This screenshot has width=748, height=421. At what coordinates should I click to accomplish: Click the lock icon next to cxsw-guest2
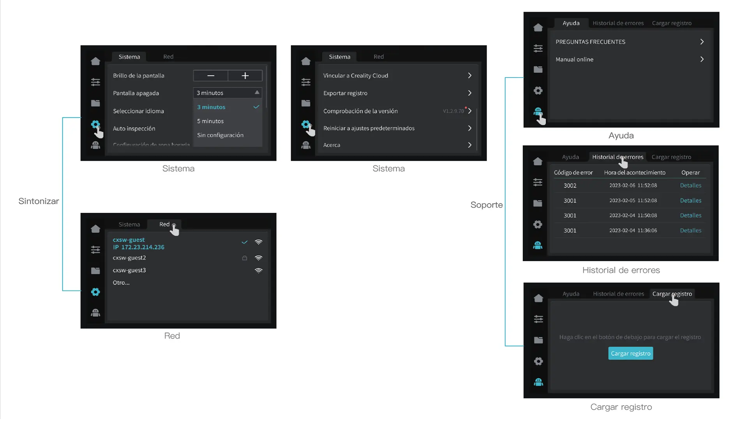click(x=245, y=258)
